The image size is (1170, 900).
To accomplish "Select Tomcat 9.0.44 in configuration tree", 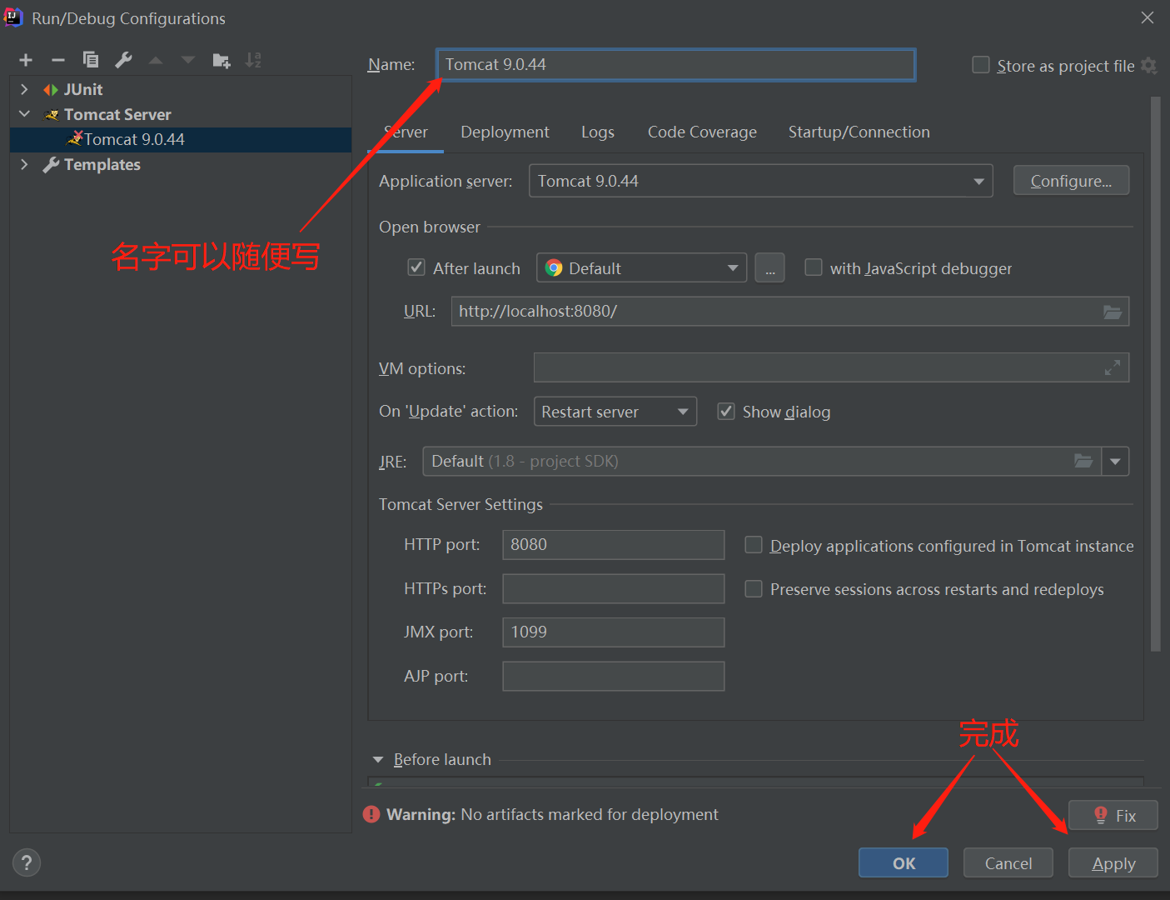I will pos(181,139).
